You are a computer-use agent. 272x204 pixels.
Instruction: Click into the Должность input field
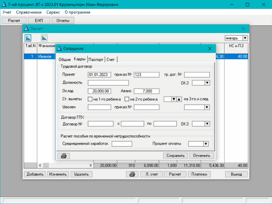[x=108, y=83]
